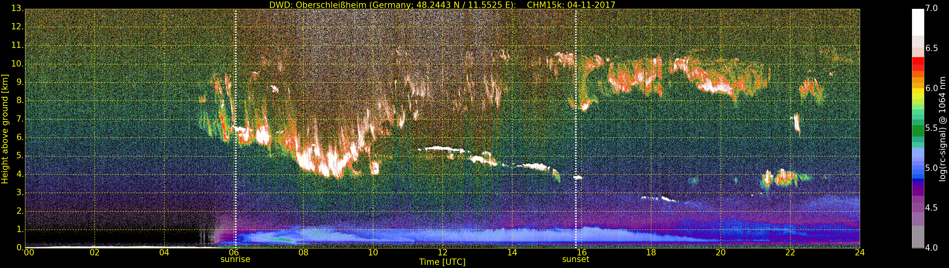Click the gray bottom segment of the colorbar
Image resolution: width=949 pixels, height=268 pixels.
pos(918,237)
